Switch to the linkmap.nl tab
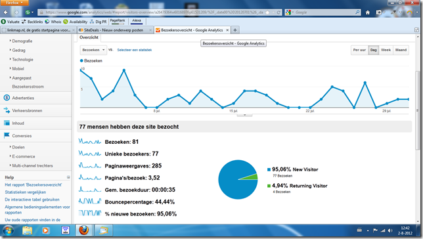 38,30
